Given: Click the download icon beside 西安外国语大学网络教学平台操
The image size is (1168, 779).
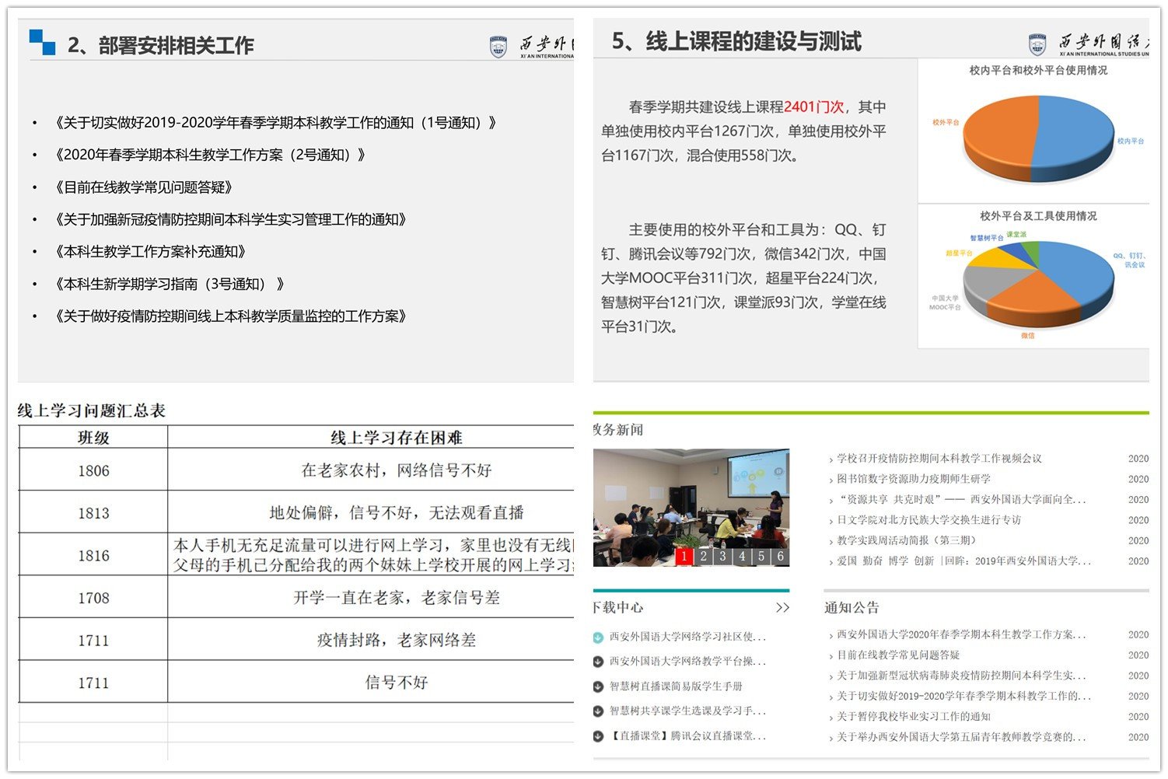Looking at the screenshot, I should click(x=598, y=662).
